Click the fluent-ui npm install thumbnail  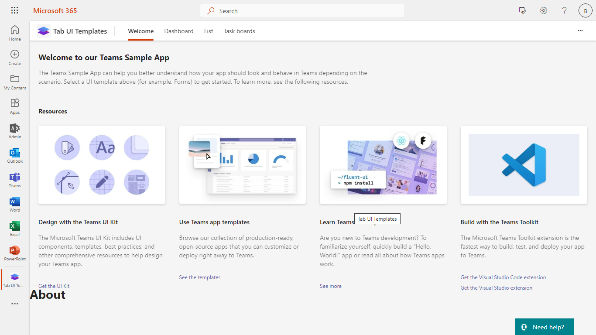point(383,165)
